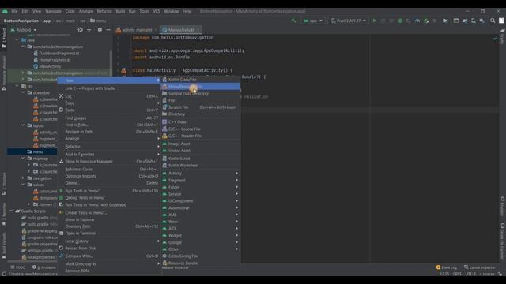Collapse the Gradle Scripts node
The width and height of the screenshot is (506, 284).
click(x=11, y=211)
